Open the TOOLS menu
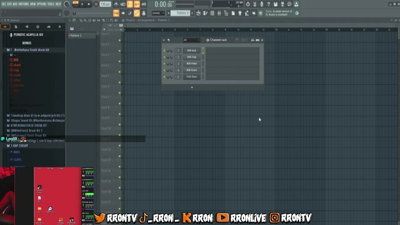This screenshot has height=225, width=400. [51, 4]
